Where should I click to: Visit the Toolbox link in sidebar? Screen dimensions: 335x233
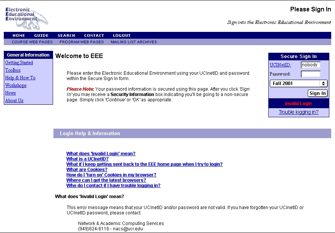[x=13, y=70]
